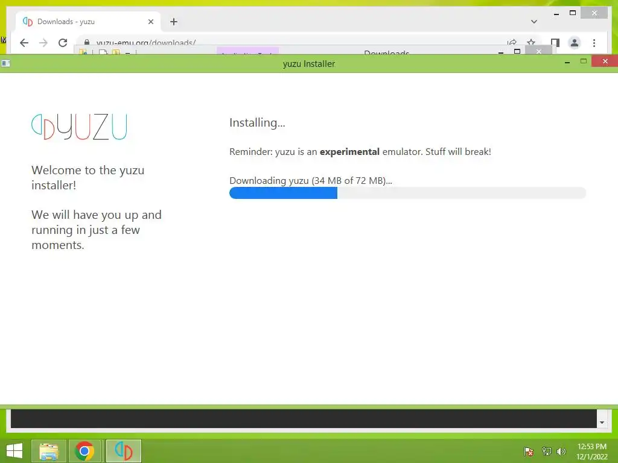Click the download progress bar
This screenshot has width=618, height=463.
tap(407, 193)
